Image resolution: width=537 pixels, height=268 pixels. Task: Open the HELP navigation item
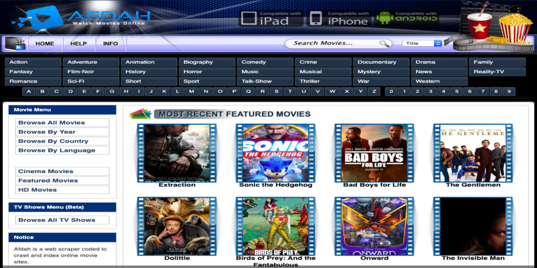pos(78,43)
